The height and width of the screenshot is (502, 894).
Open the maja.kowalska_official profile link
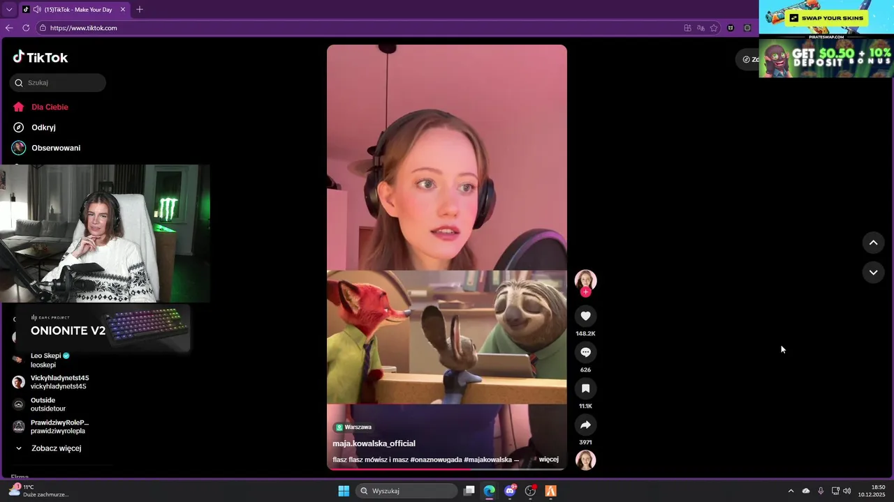[374, 443]
